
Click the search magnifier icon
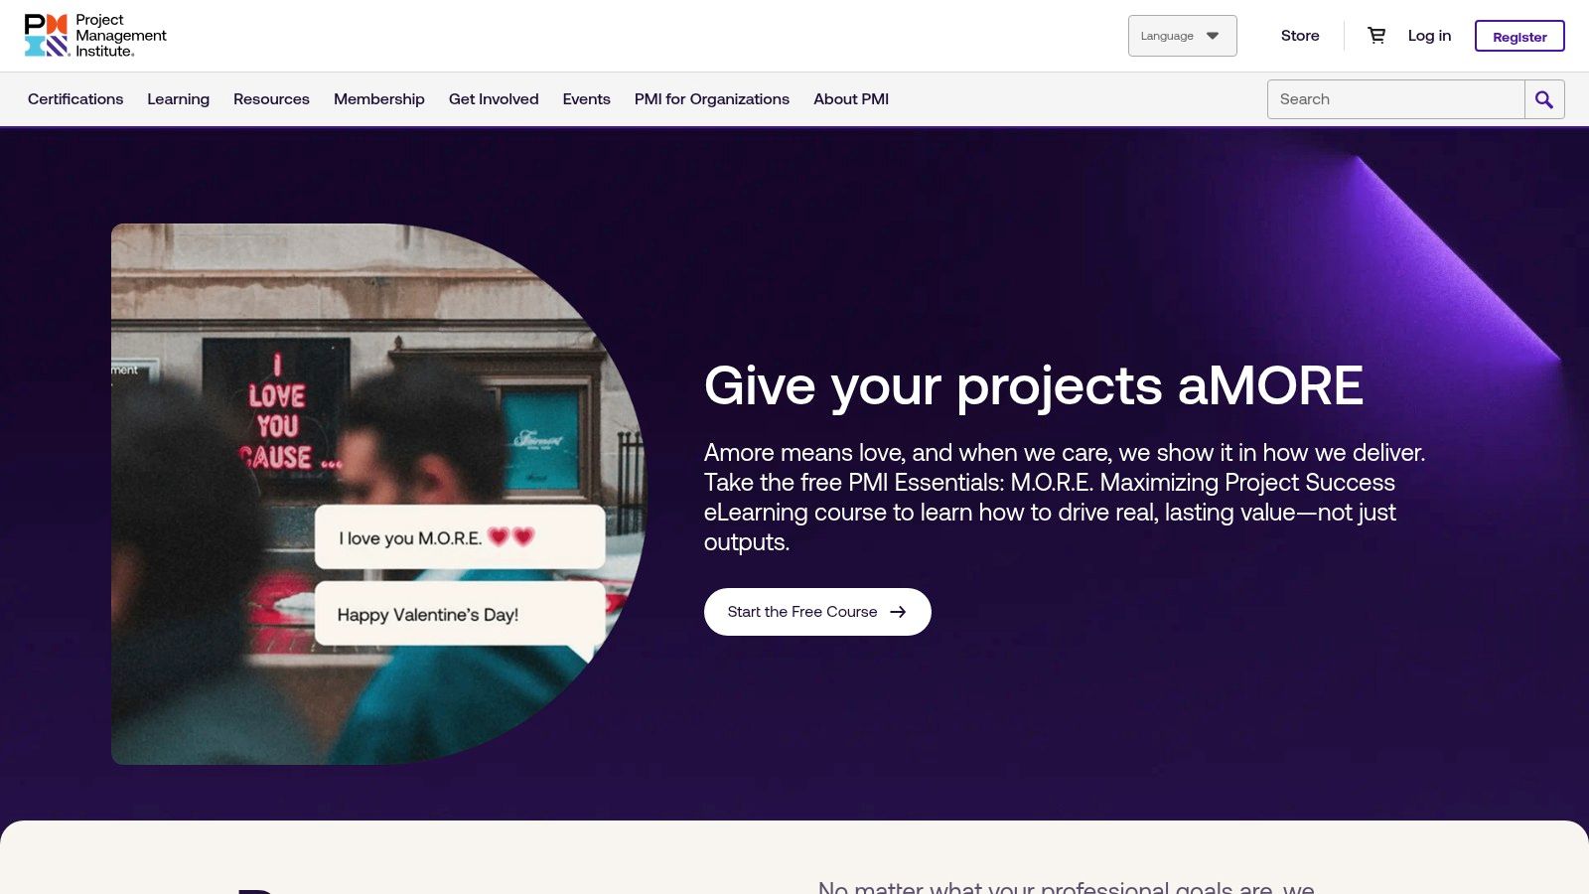(1544, 99)
